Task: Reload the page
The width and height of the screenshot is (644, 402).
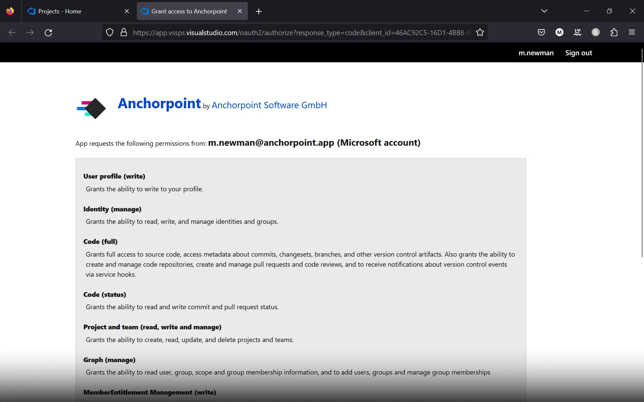Action: [48, 32]
